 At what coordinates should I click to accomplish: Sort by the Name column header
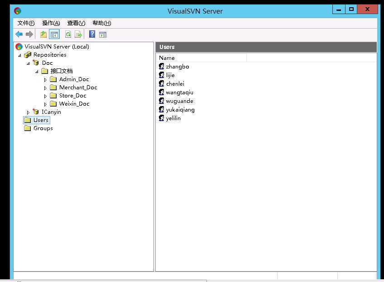coord(202,58)
